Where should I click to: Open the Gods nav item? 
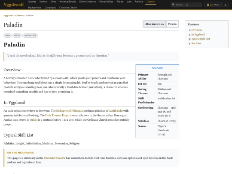[53, 2]
